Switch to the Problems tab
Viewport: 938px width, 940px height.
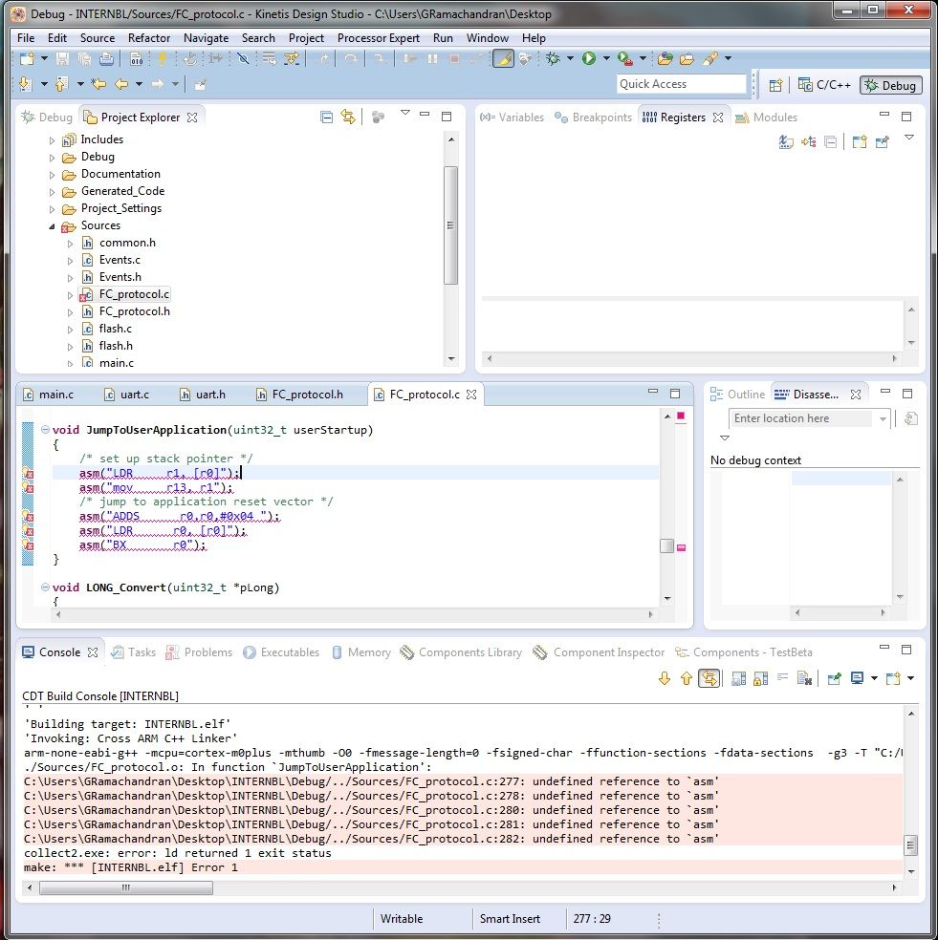click(x=199, y=652)
